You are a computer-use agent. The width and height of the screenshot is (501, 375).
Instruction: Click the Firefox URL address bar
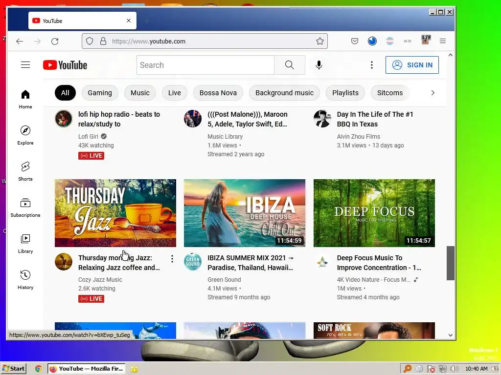point(205,41)
